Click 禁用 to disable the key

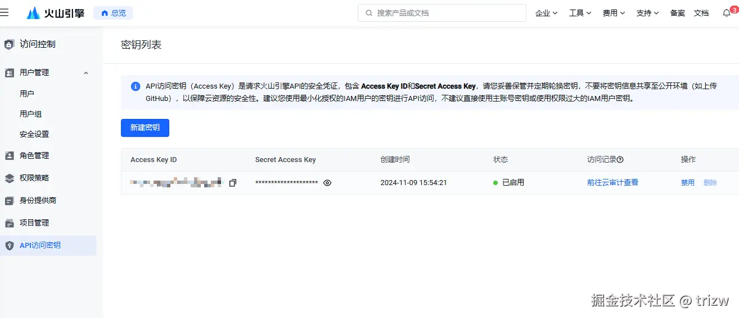688,183
